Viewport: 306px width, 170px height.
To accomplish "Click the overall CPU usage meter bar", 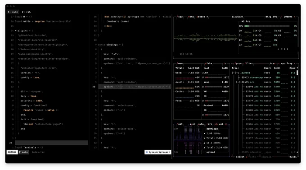I will [267, 26].
